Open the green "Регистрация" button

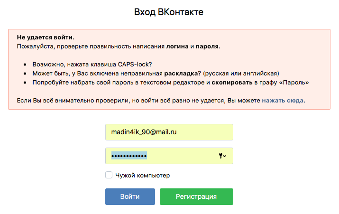pyautogui.click(x=196, y=196)
